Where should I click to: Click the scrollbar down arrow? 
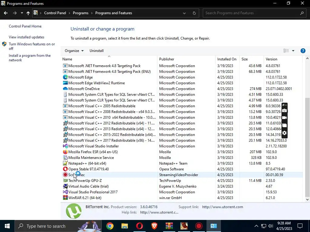point(307,199)
